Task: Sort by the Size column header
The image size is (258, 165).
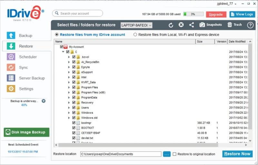Action: click(x=205, y=41)
